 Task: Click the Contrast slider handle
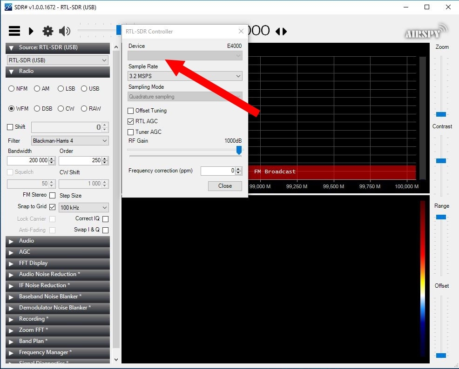(441, 161)
